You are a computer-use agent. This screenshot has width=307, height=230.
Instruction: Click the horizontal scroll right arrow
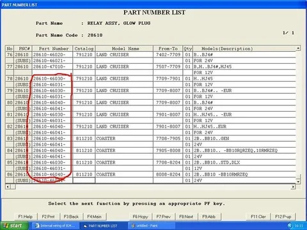coord(294,187)
